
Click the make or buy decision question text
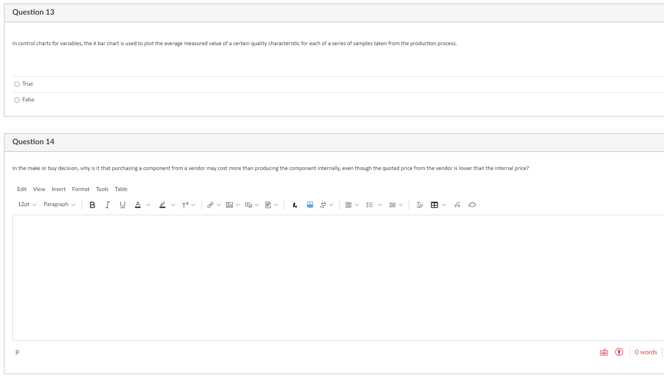tap(270, 168)
